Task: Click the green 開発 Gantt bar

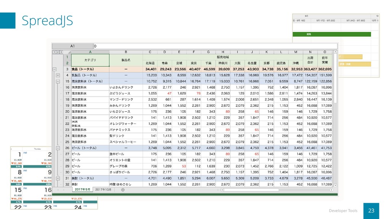Action: click(332, 34)
